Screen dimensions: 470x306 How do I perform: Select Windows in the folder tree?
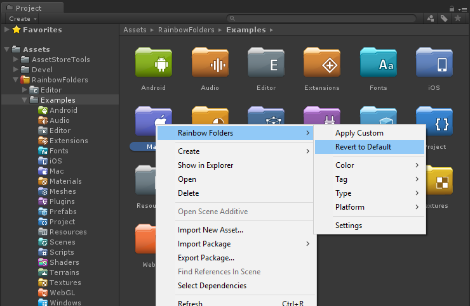point(65,302)
